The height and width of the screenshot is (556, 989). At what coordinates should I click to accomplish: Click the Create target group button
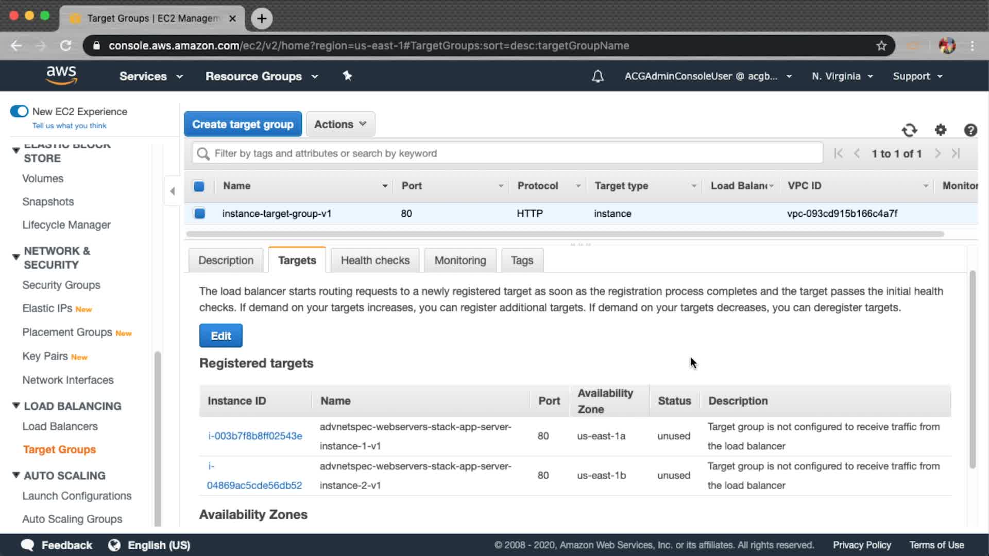click(x=243, y=124)
